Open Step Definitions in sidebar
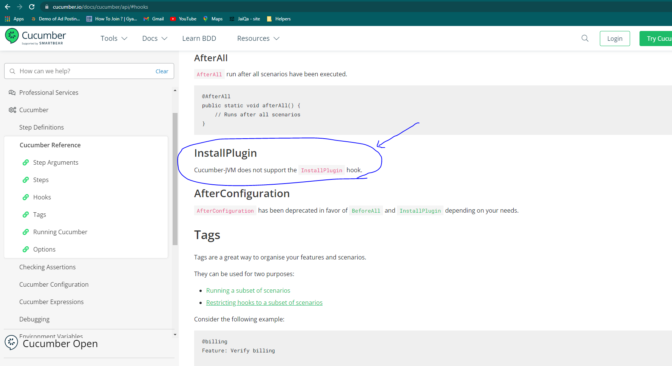 click(x=42, y=127)
